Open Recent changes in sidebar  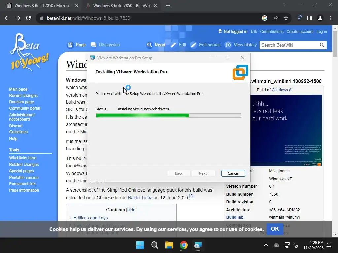(23, 96)
